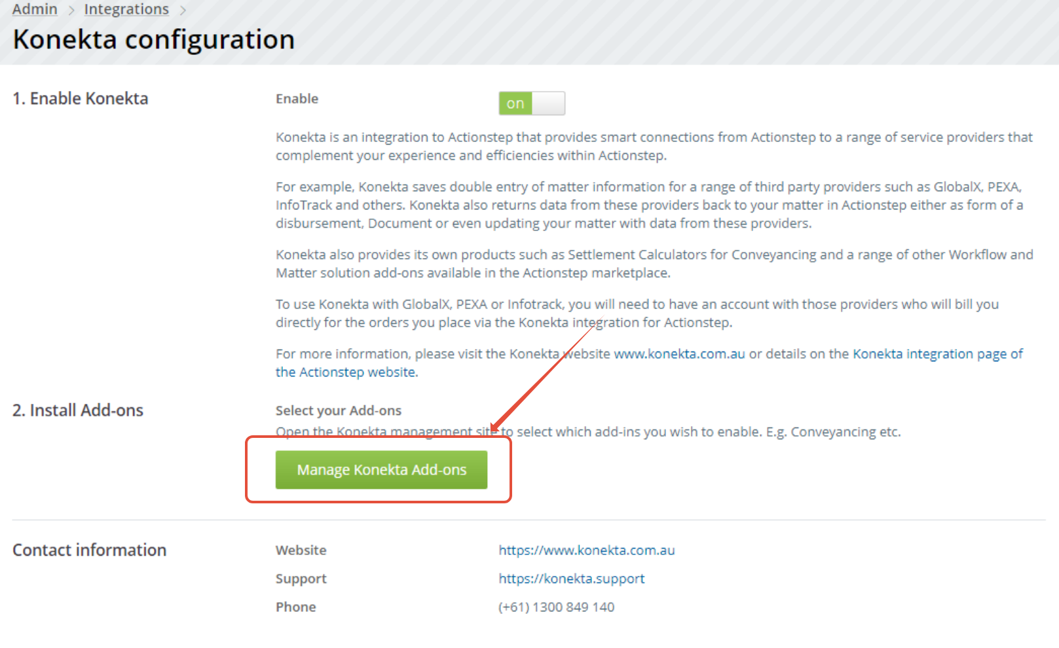1059x648 pixels.
Task: Click the '2. Install Add-ons' section heading
Action: click(x=78, y=410)
